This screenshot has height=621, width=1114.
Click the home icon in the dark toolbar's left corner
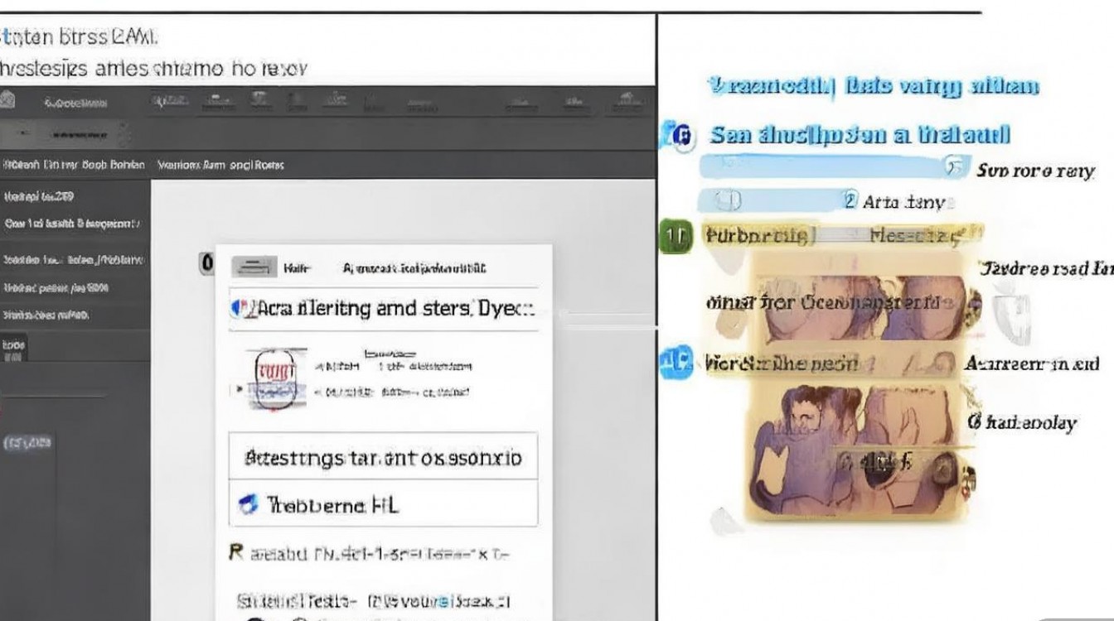[7, 102]
